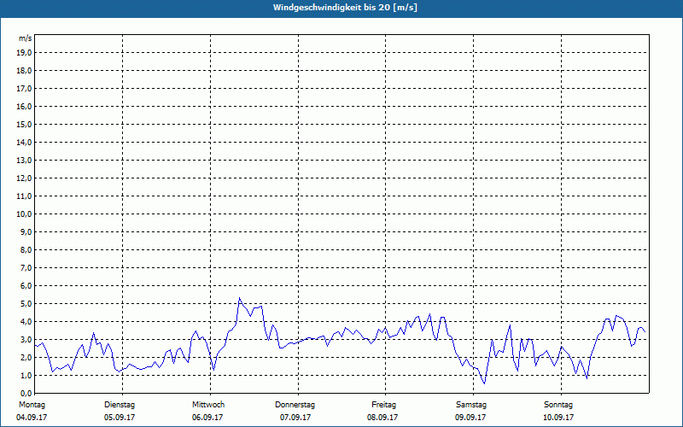The width and height of the screenshot is (683, 427).
Task: Select the 11,0 axis value
Action: point(25,196)
